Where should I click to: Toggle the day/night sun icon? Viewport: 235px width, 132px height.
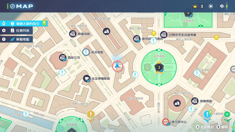(211, 6)
